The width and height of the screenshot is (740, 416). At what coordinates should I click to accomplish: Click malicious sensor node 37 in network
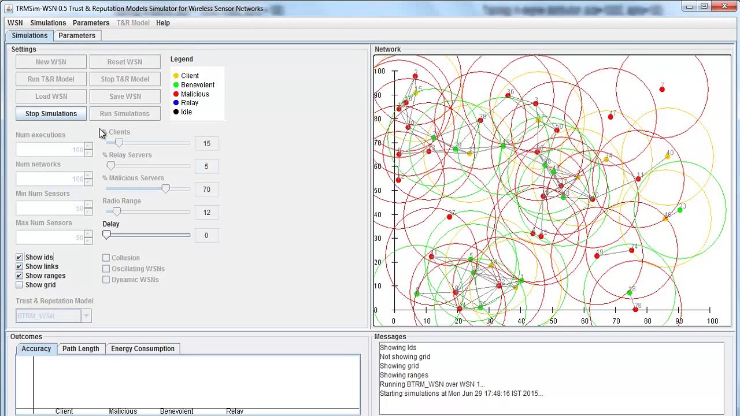pyautogui.click(x=449, y=217)
